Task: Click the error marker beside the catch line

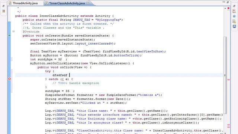Action: point(9,79)
